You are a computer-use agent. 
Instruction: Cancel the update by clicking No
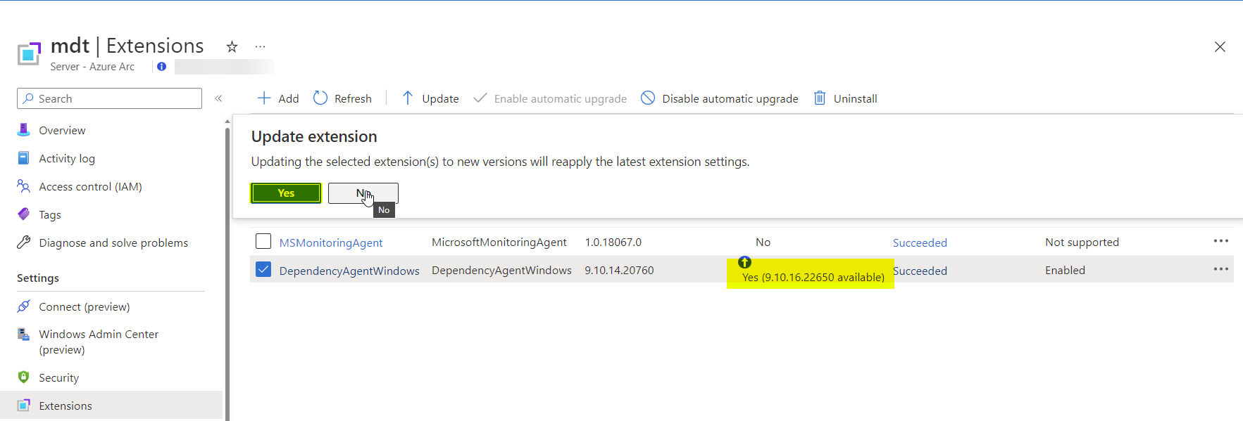click(x=363, y=193)
